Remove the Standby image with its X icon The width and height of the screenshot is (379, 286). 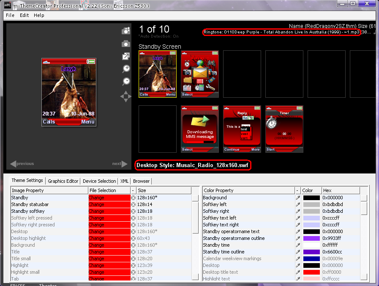(x=133, y=198)
